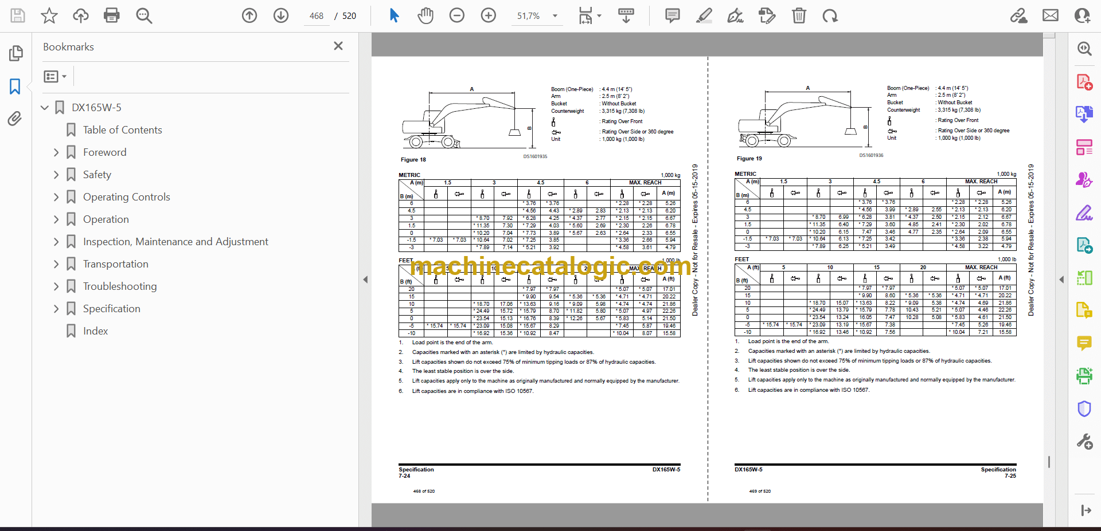Open the Create PDF tool
The image size is (1101, 531).
1084,82
